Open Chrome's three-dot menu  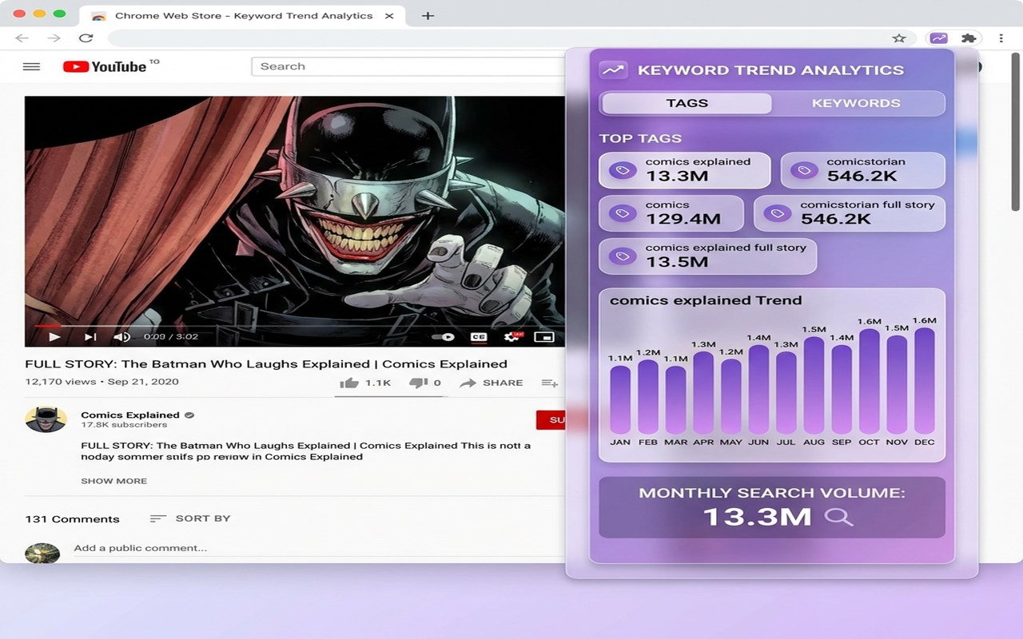[x=1001, y=38]
